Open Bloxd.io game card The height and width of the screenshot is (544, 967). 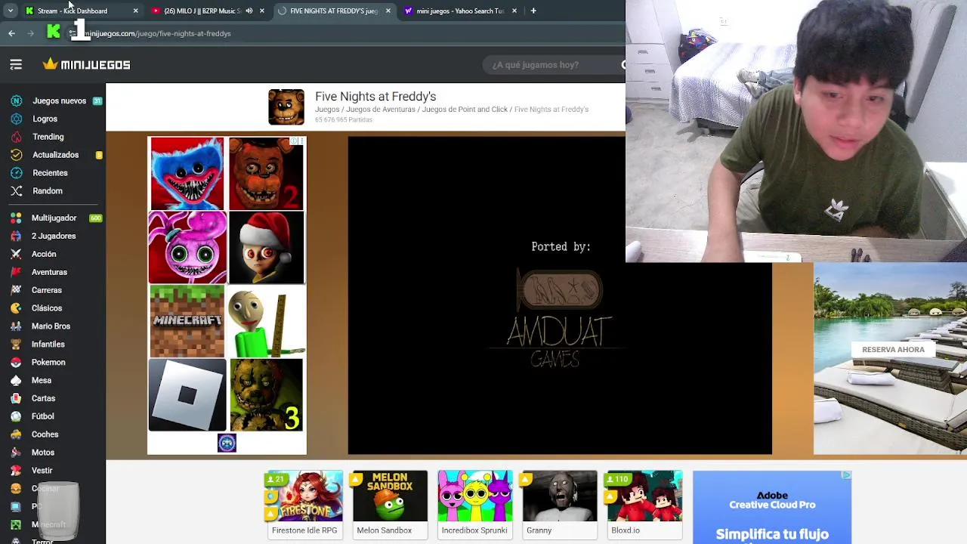644,504
